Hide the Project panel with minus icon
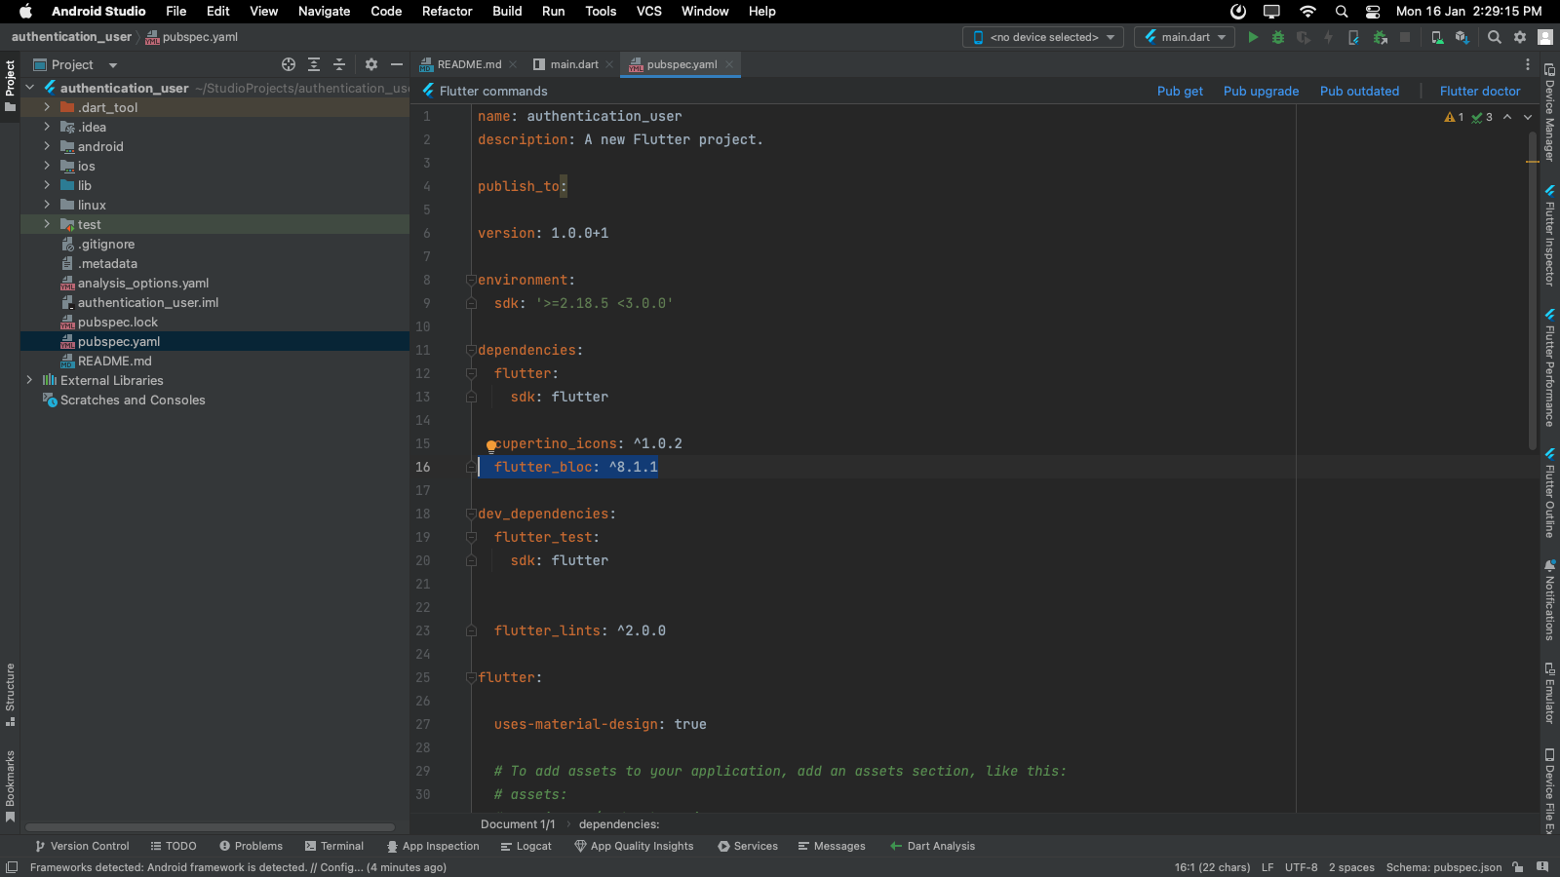The height and width of the screenshot is (877, 1560). coord(397,64)
